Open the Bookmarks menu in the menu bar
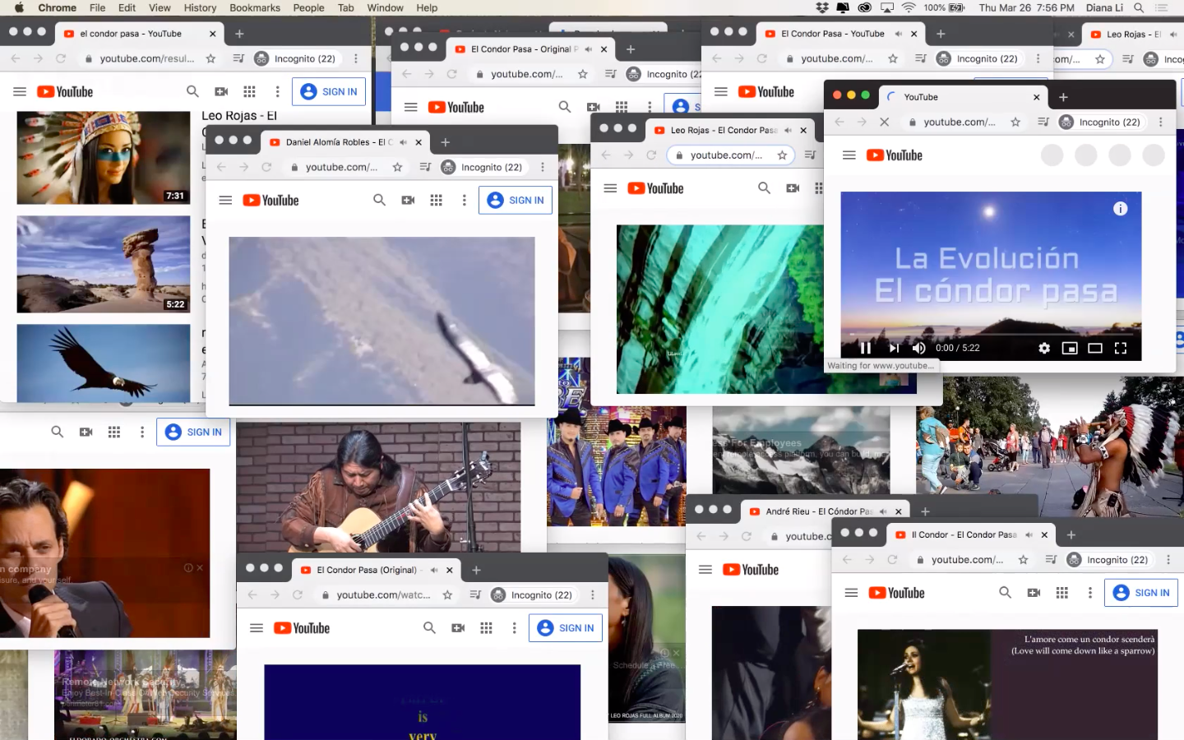 coord(255,7)
